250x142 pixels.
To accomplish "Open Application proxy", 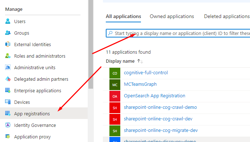I will pos(32,137).
